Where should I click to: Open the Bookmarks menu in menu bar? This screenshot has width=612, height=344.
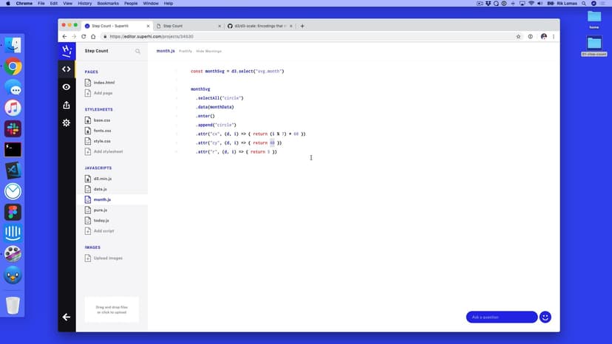click(107, 4)
